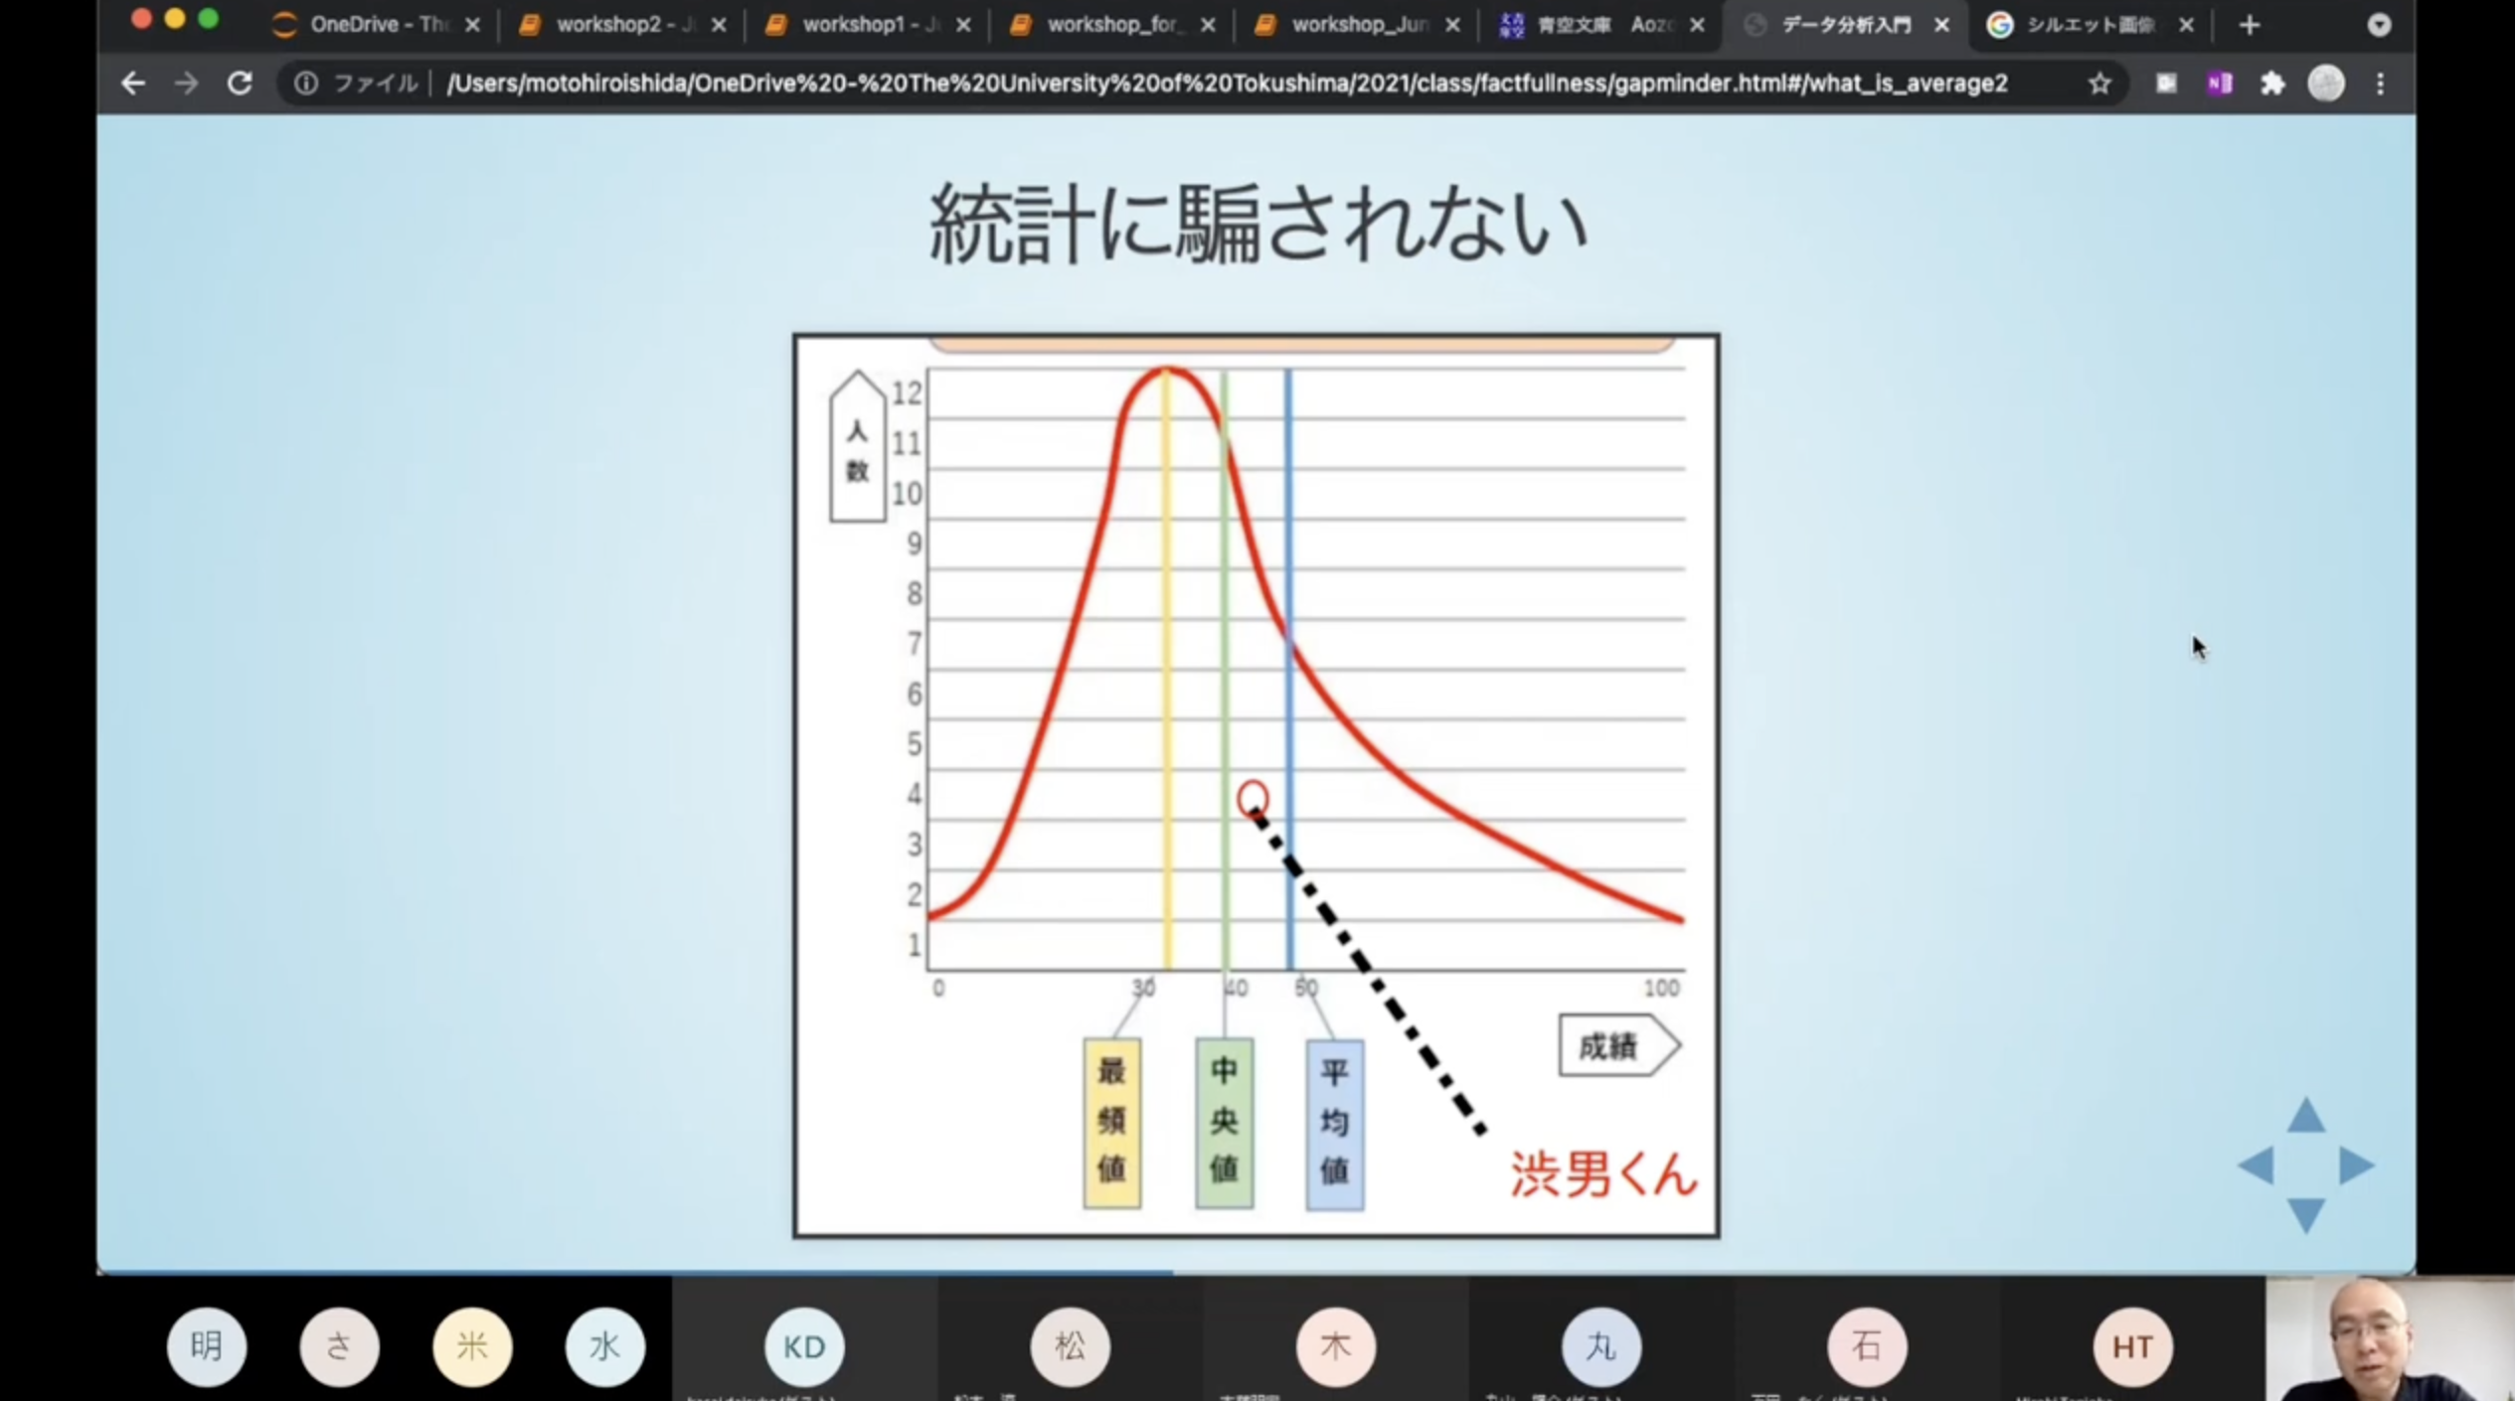This screenshot has width=2515, height=1401.
Task: Select participant avatar 木
Action: (x=1335, y=1346)
